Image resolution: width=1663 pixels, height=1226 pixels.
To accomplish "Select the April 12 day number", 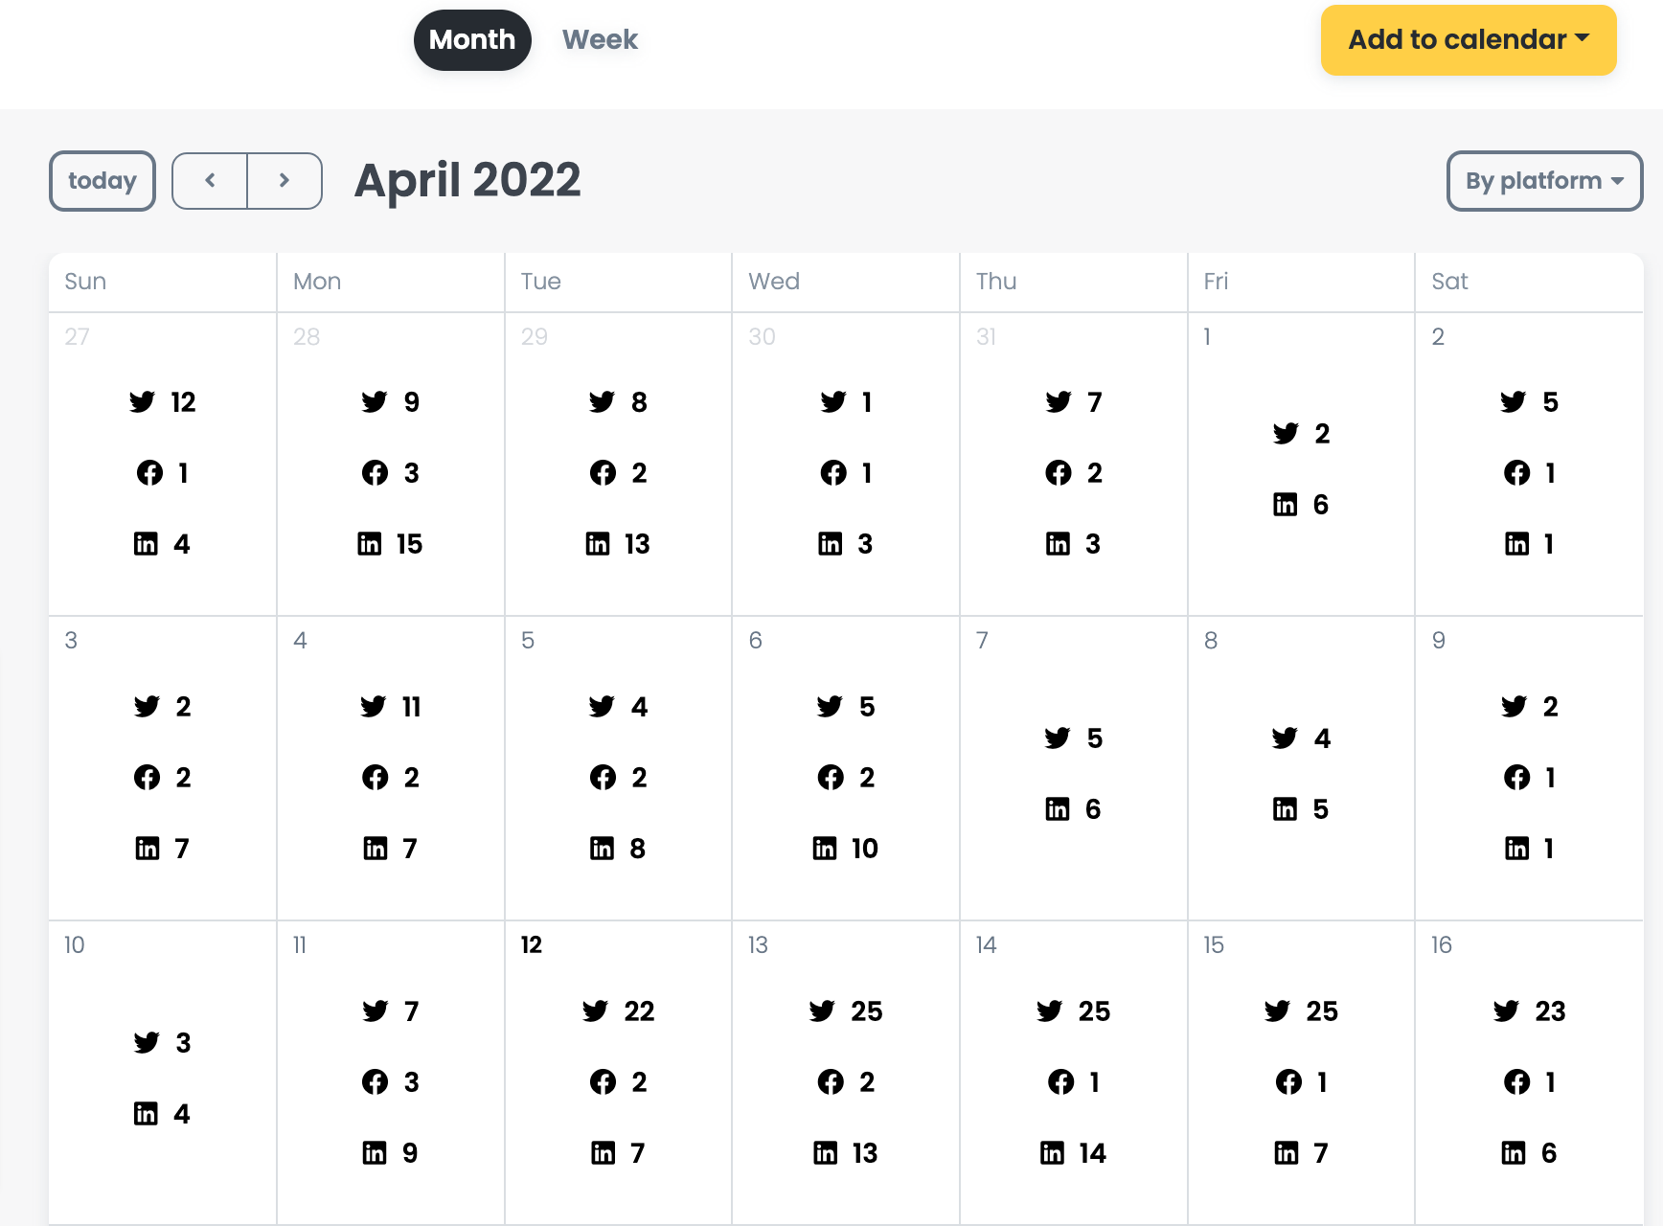I will point(532,945).
